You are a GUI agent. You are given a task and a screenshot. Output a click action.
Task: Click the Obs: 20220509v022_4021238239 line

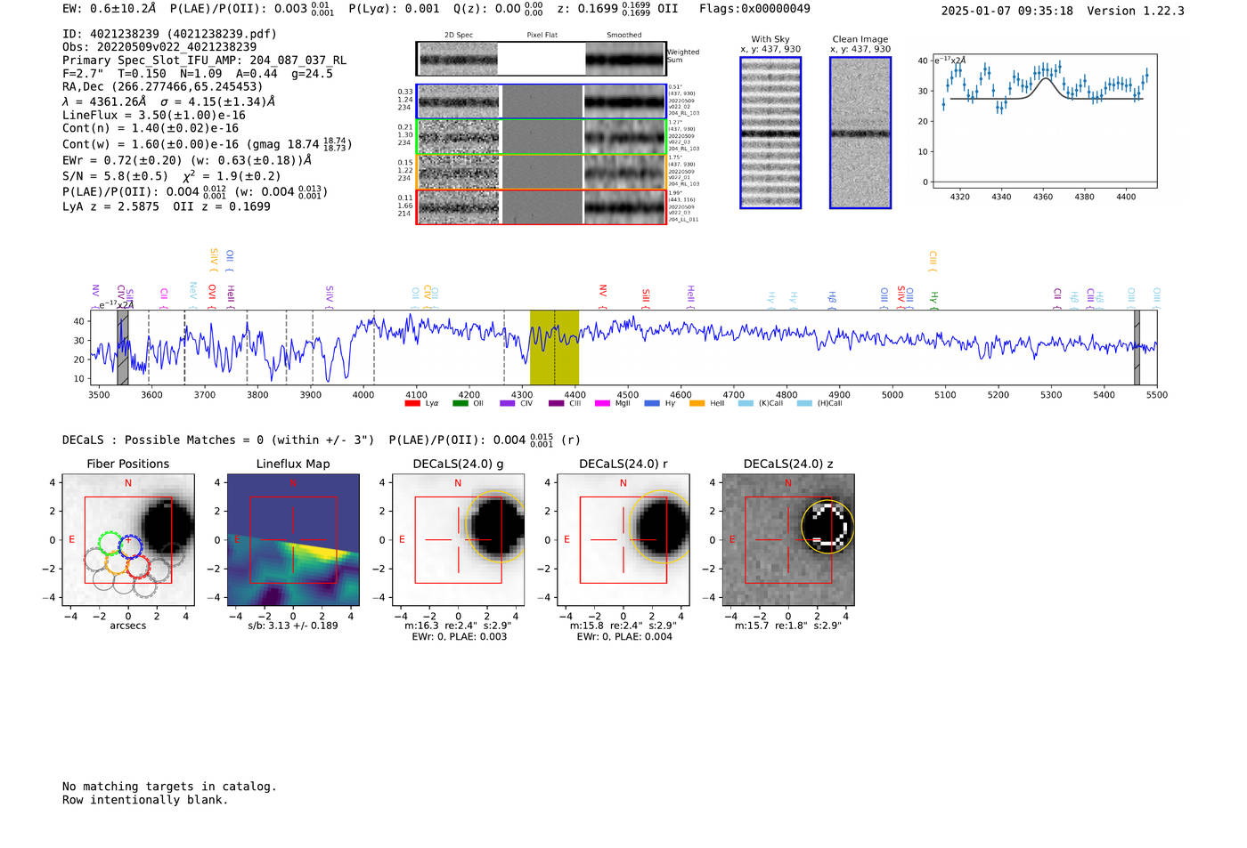coord(159,46)
